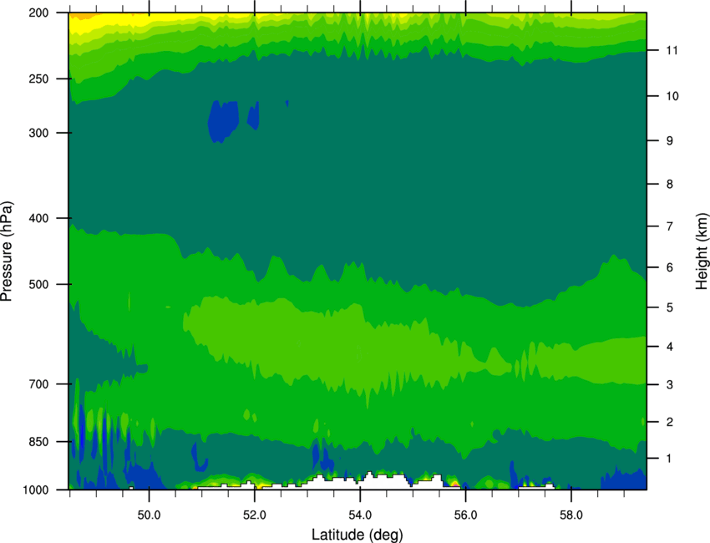The height and width of the screenshot is (543, 710).
Task: Click the 11 km height label
Action: (x=672, y=50)
